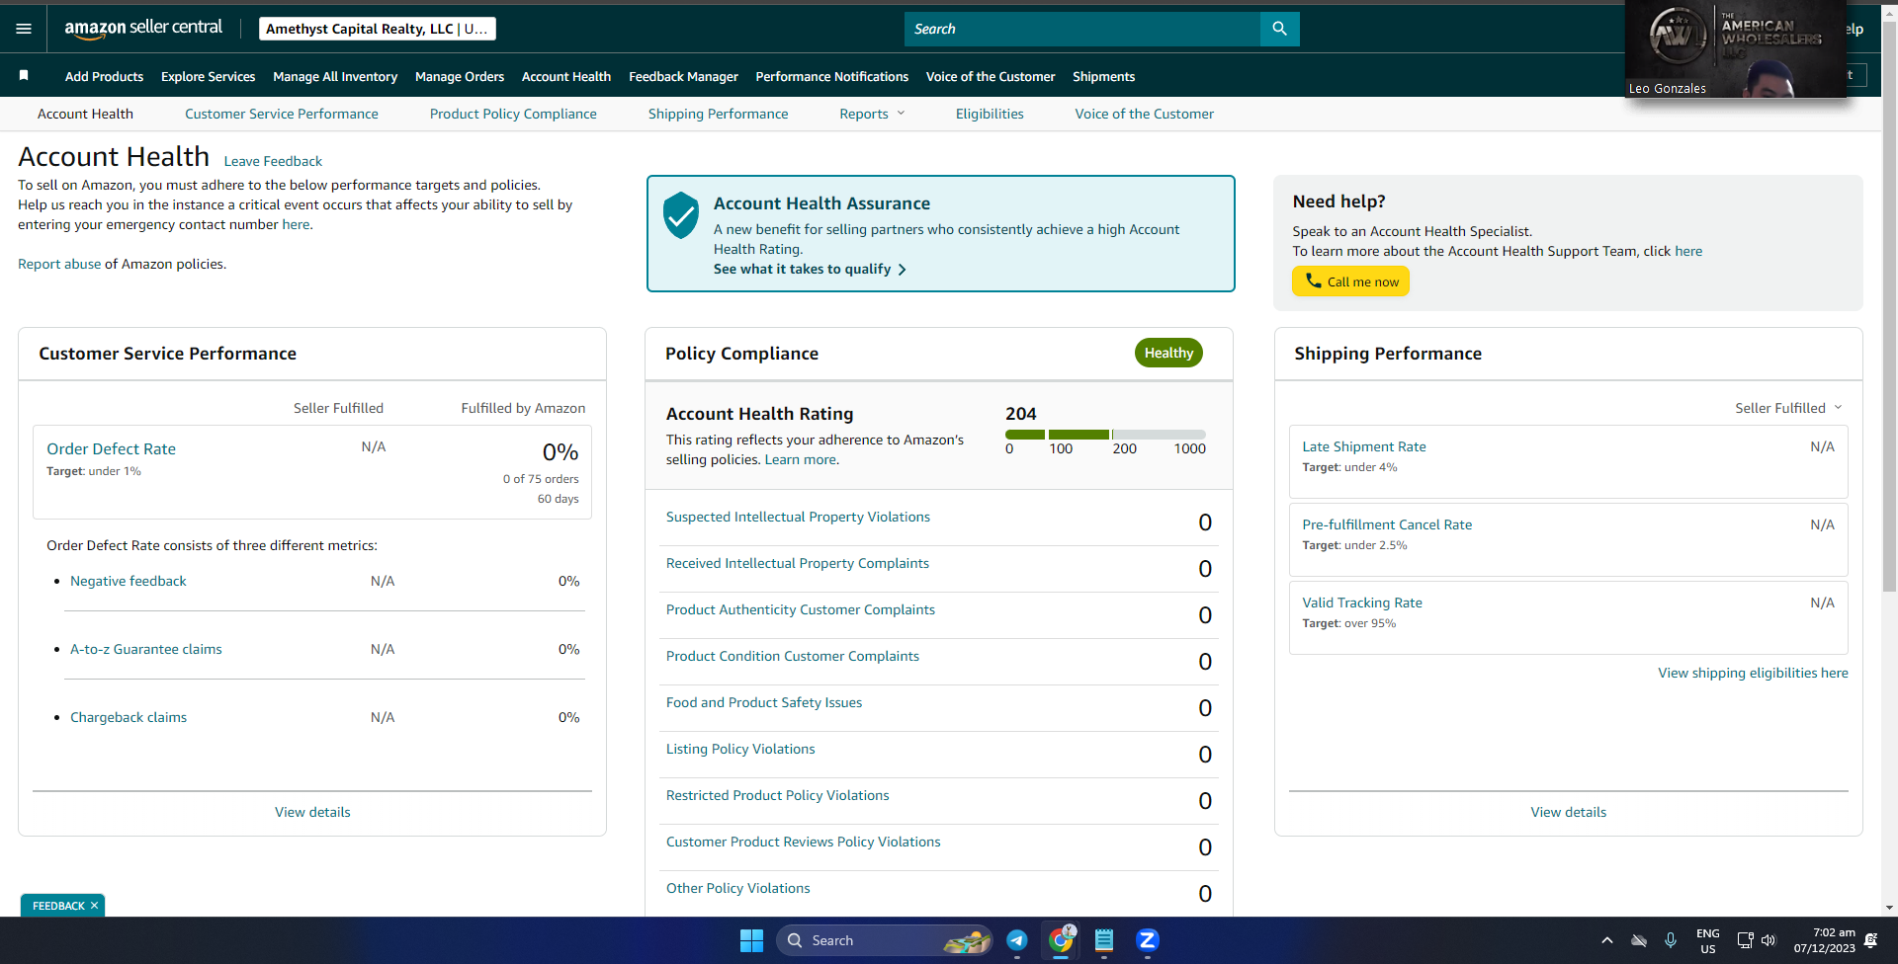Open Food and Product Safety Issues

(x=764, y=702)
